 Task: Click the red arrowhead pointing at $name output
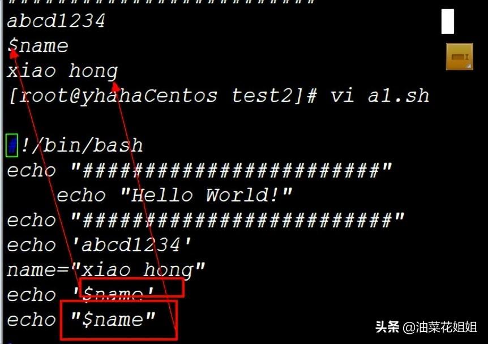13,53
